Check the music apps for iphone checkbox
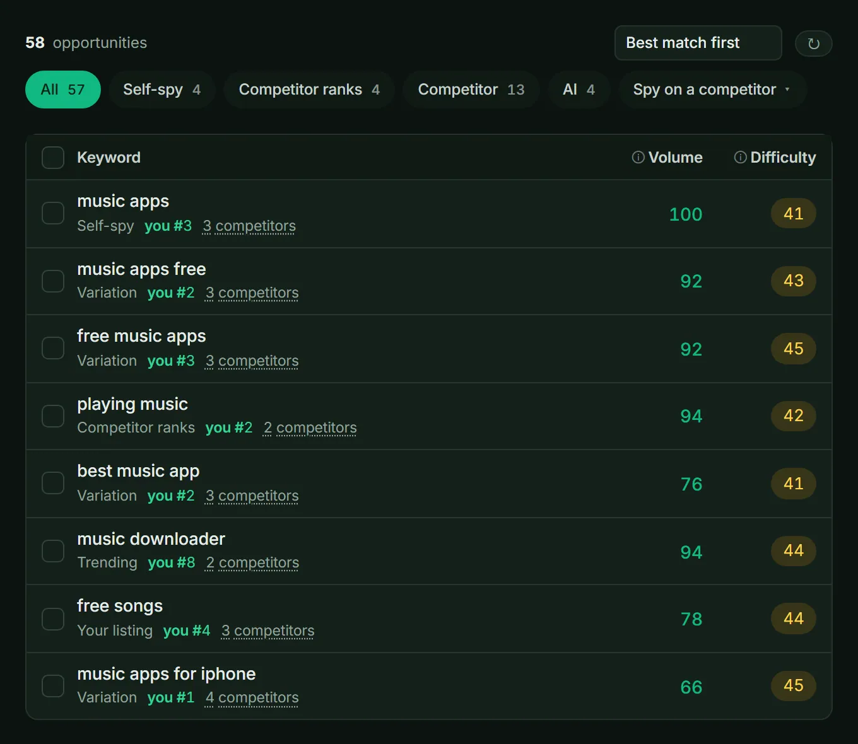The height and width of the screenshot is (744, 858). click(53, 686)
